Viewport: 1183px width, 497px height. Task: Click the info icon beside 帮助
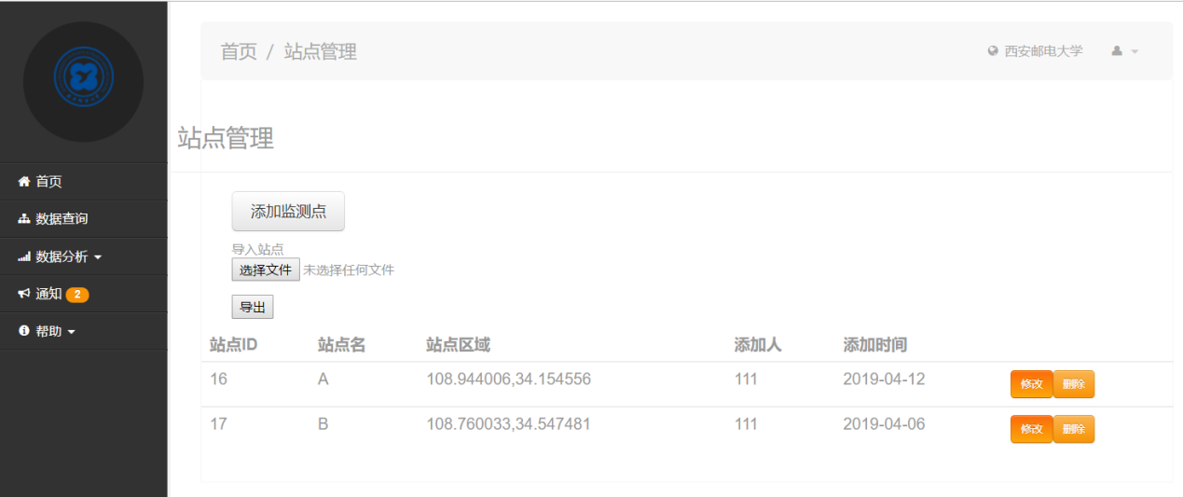click(x=24, y=331)
